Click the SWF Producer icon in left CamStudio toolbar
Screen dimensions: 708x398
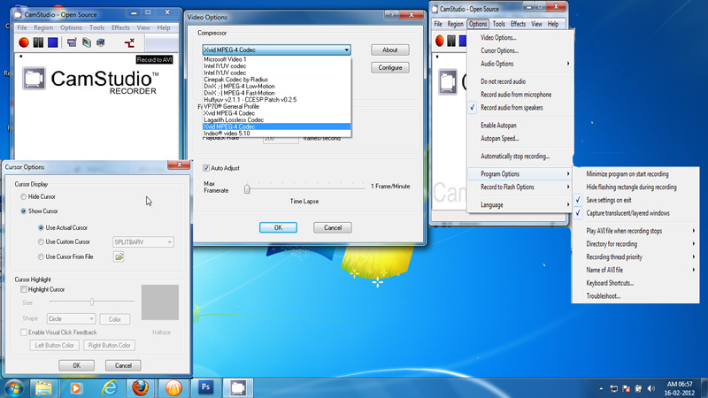pyautogui.click(x=101, y=42)
